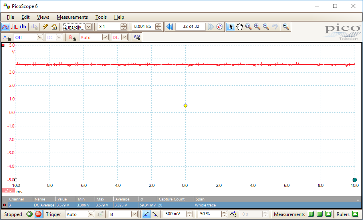Open Channel B options button
363x220 pixels.
click(x=73, y=37)
